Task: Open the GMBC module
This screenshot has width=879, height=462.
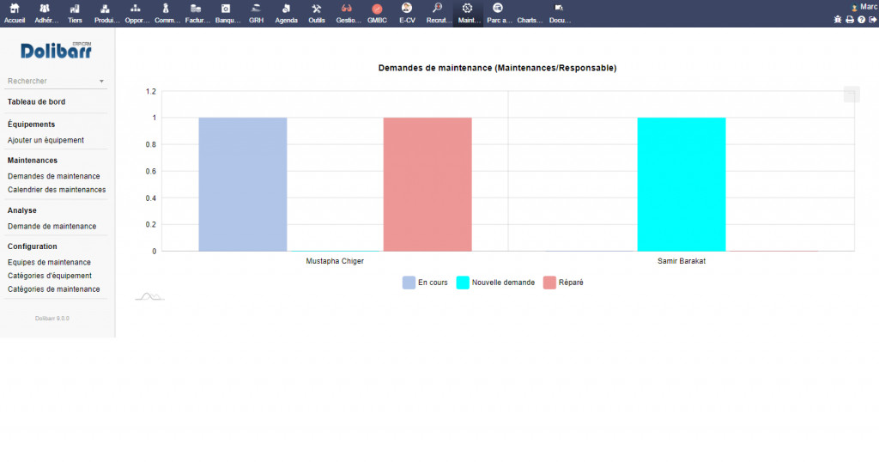Action: (x=378, y=14)
